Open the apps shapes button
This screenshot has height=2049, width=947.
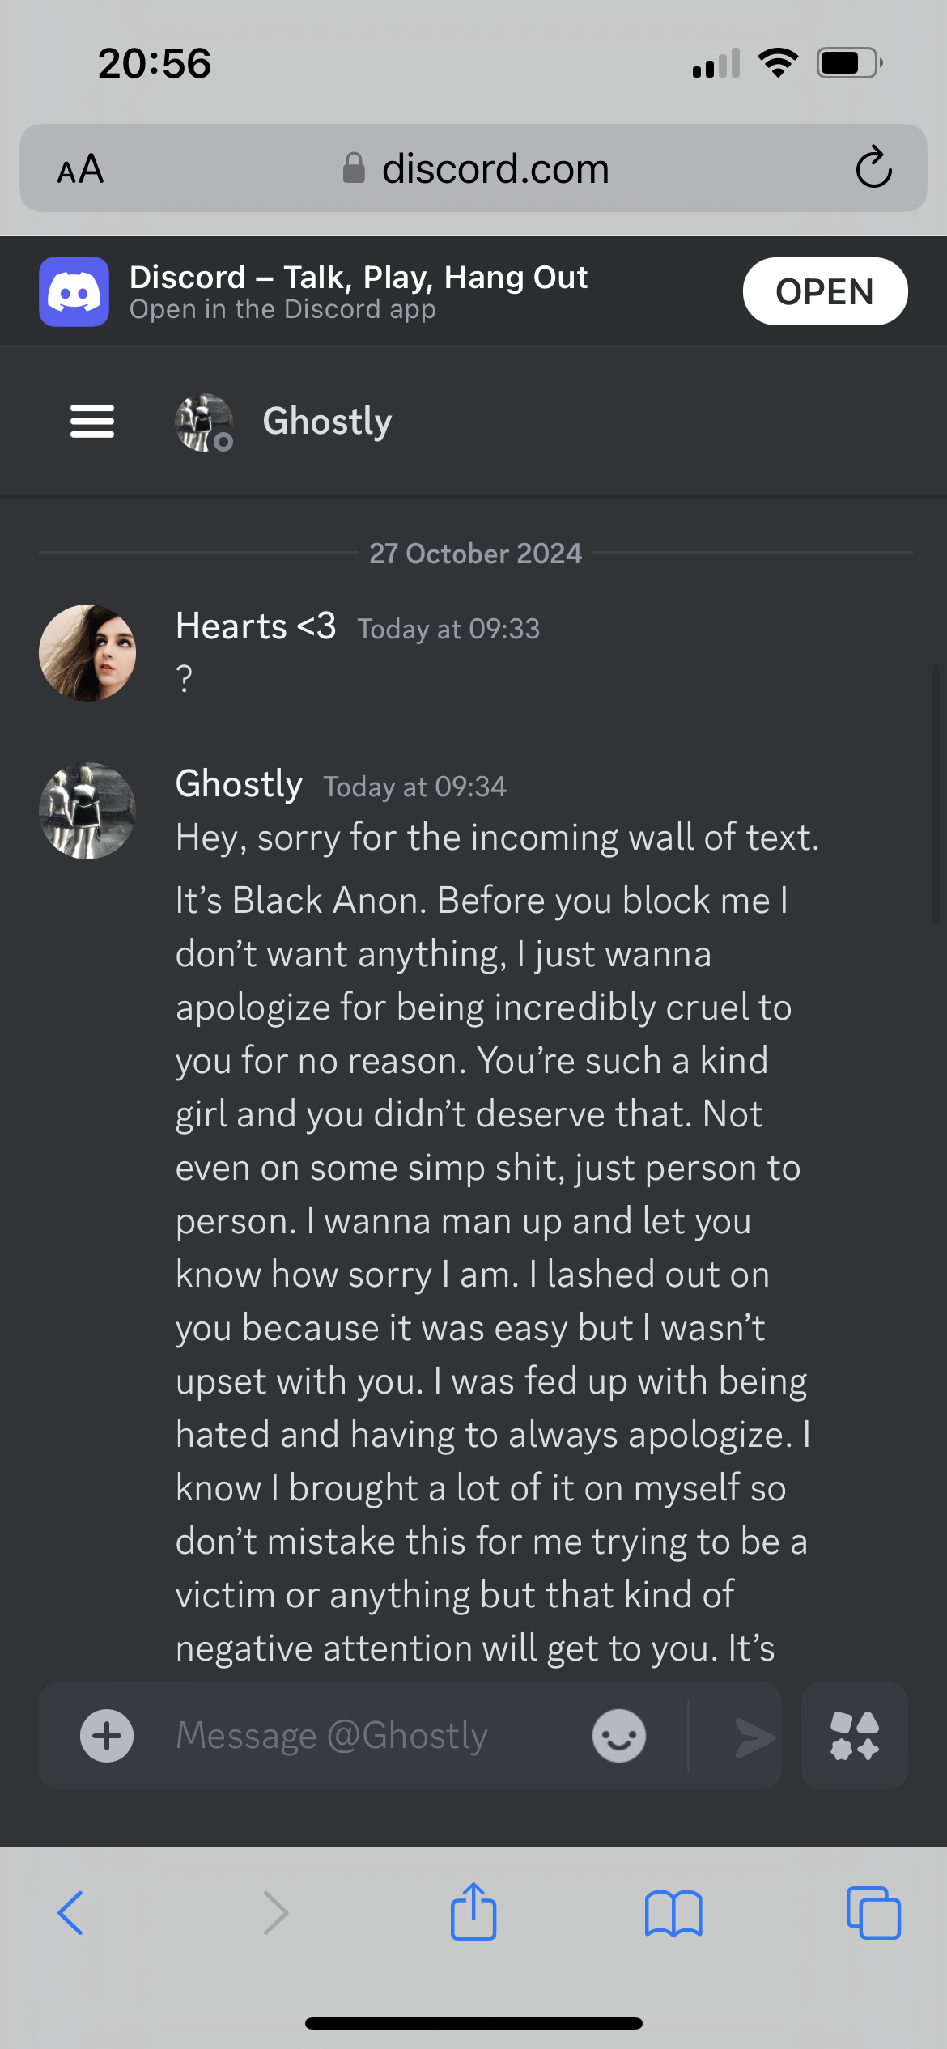coord(854,1736)
